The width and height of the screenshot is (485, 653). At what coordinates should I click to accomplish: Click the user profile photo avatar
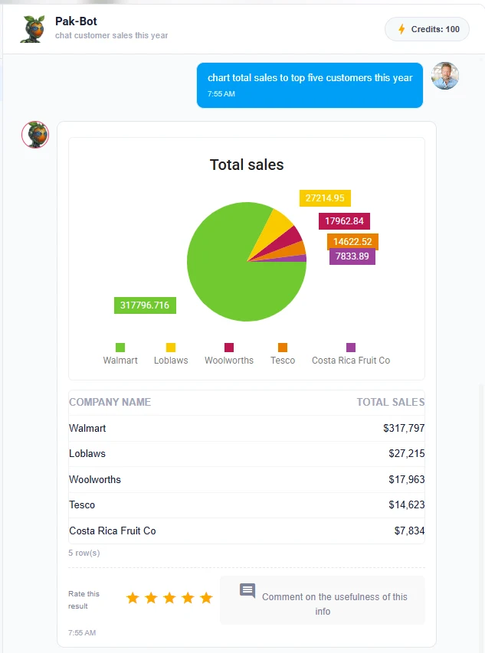(x=445, y=76)
